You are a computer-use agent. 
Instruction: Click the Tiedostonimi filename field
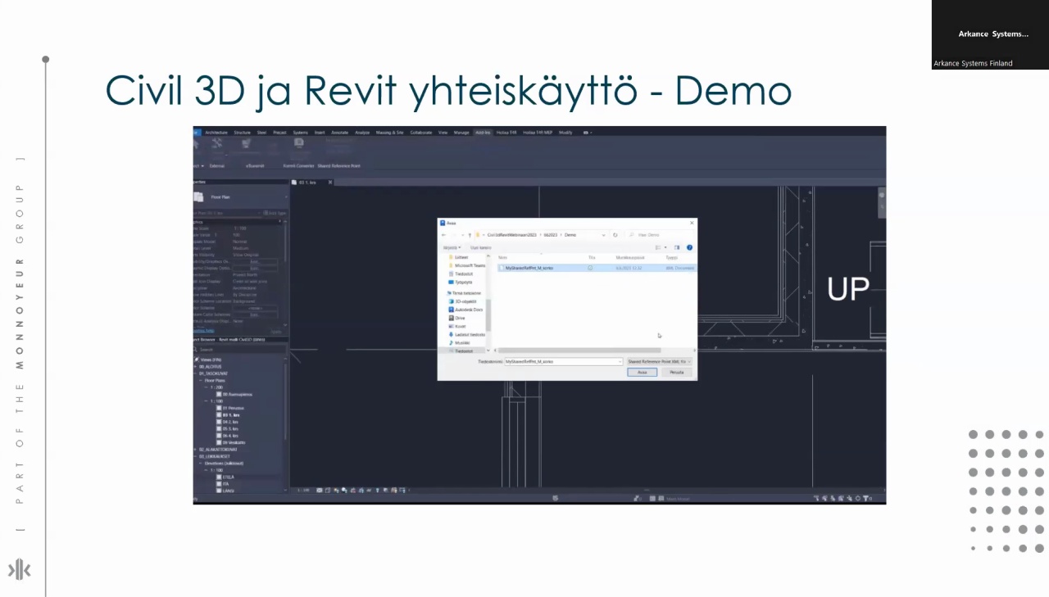tap(564, 361)
